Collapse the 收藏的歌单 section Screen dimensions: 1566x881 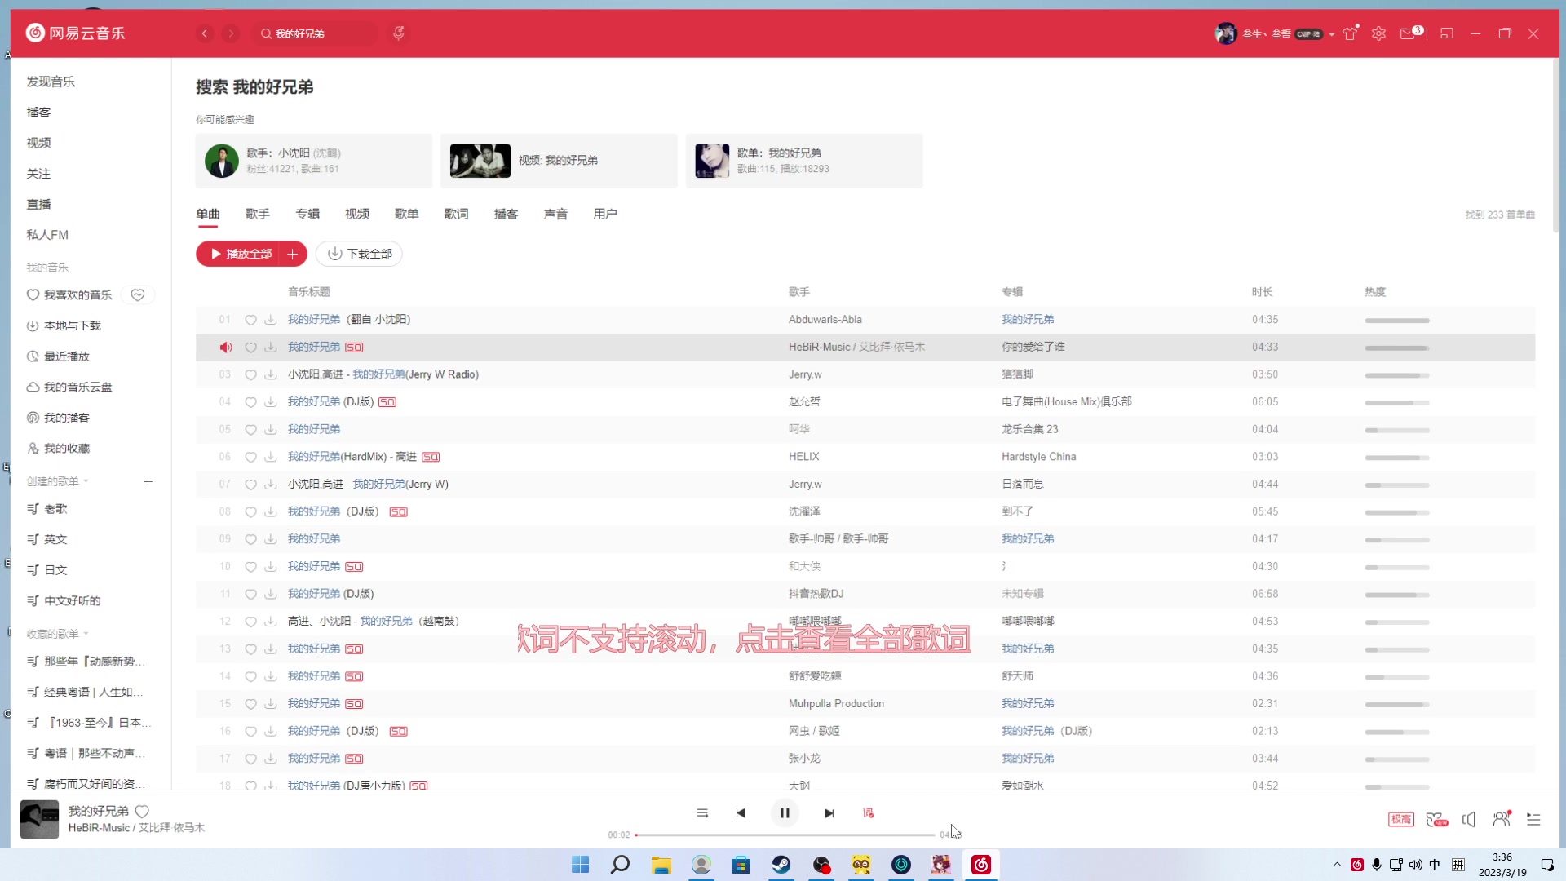point(86,634)
